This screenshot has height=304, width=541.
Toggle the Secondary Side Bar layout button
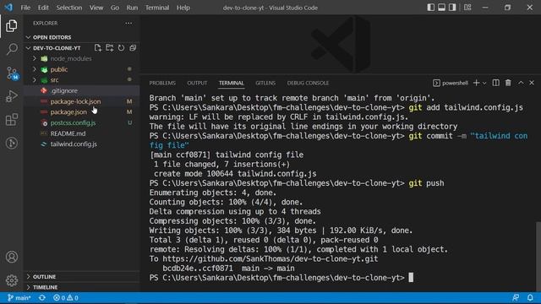(452, 8)
